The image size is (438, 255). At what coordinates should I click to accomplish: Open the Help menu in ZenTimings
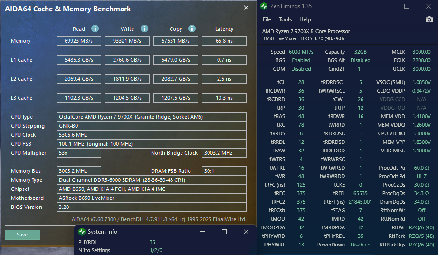point(305,19)
